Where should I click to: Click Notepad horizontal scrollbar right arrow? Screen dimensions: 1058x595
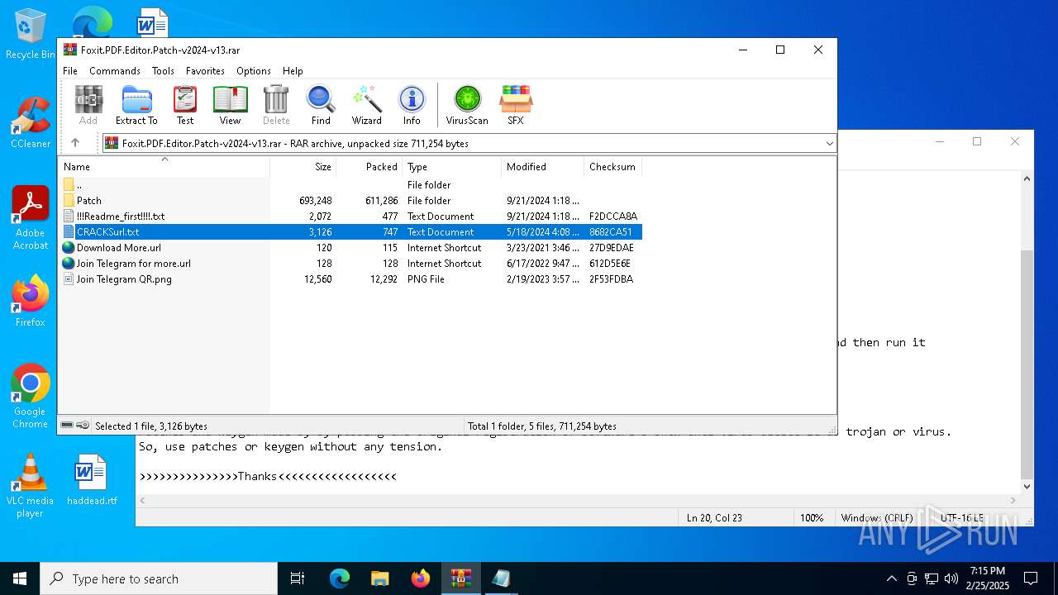click(x=1014, y=501)
